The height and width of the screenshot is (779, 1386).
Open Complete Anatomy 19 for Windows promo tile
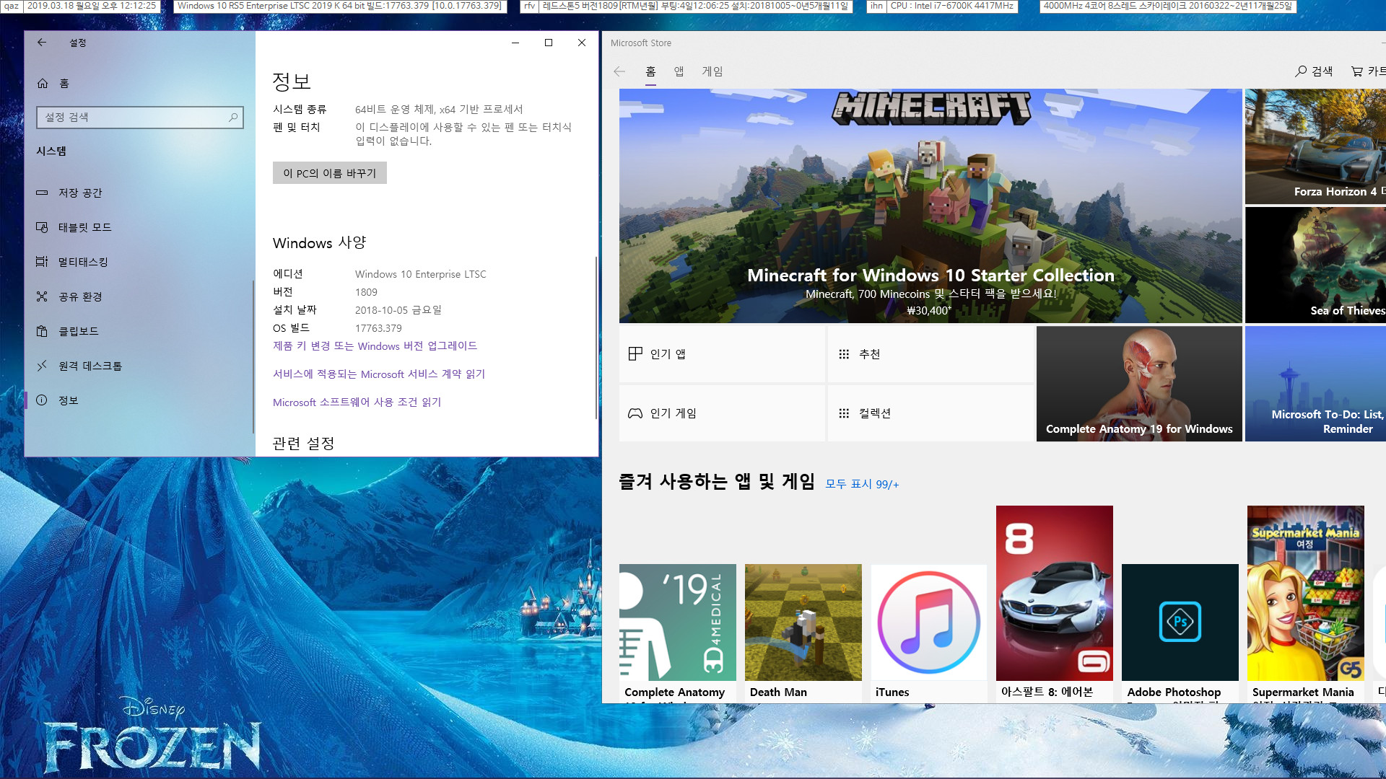coord(1139,384)
